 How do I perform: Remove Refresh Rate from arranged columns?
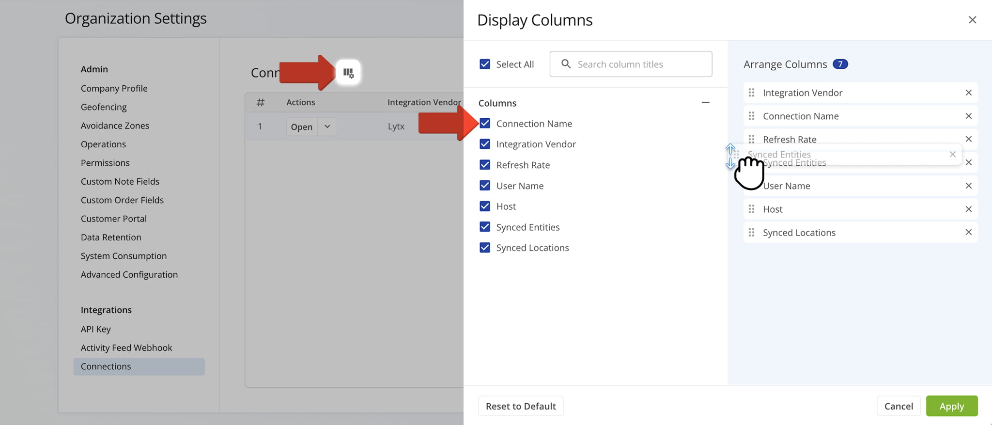(968, 139)
